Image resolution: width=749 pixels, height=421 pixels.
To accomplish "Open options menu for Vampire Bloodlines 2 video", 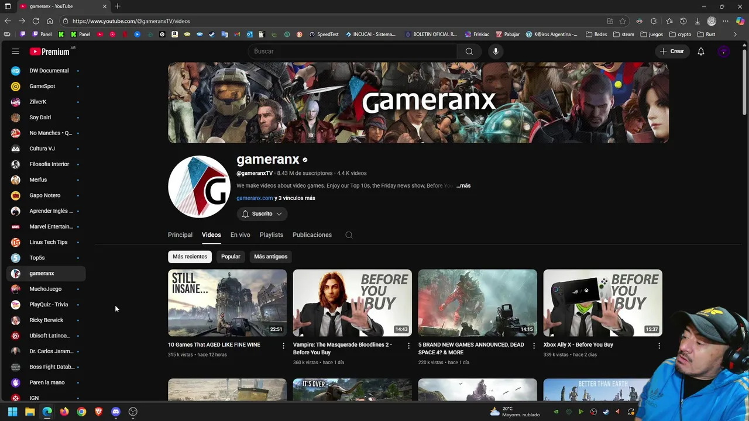I will (408, 346).
